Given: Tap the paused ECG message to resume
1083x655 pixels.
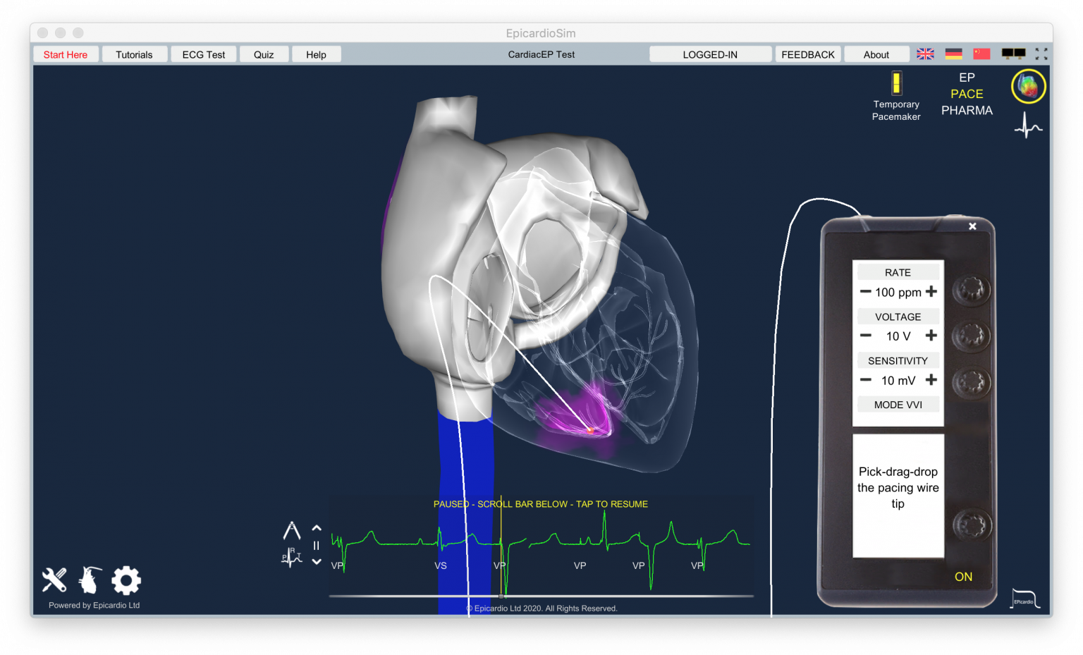Looking at the screenshot, I should [x=540, y=504].
